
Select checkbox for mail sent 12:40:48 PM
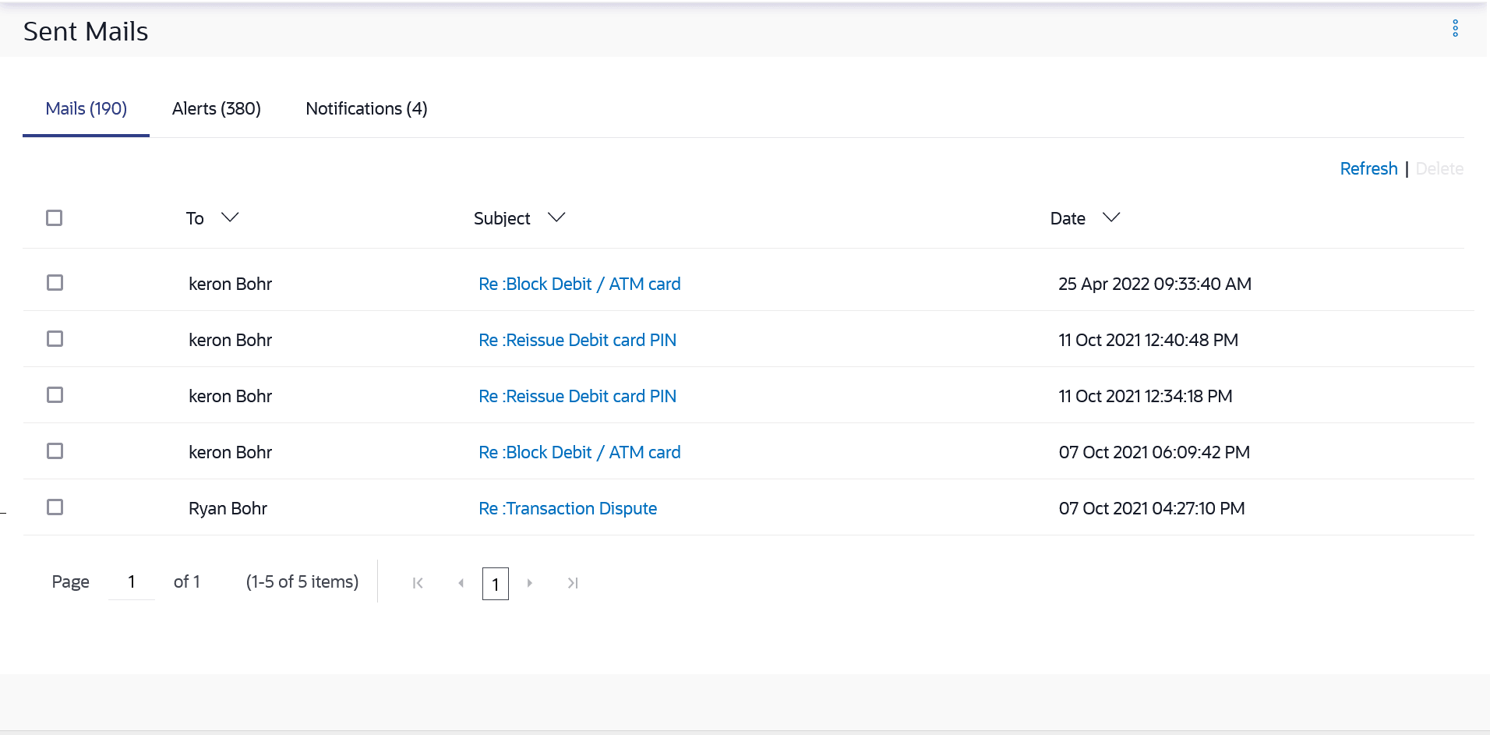(x=55, y=339)
